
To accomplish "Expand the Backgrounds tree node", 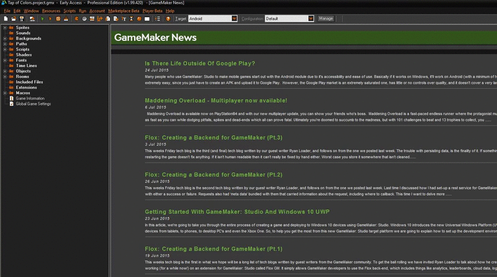I will click(x=5, y=39).
